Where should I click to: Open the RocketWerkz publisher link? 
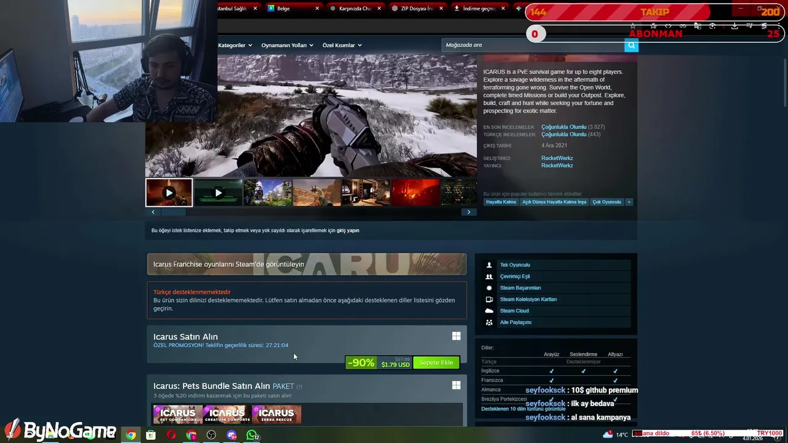pyautogui.click(x=557, y=166)
